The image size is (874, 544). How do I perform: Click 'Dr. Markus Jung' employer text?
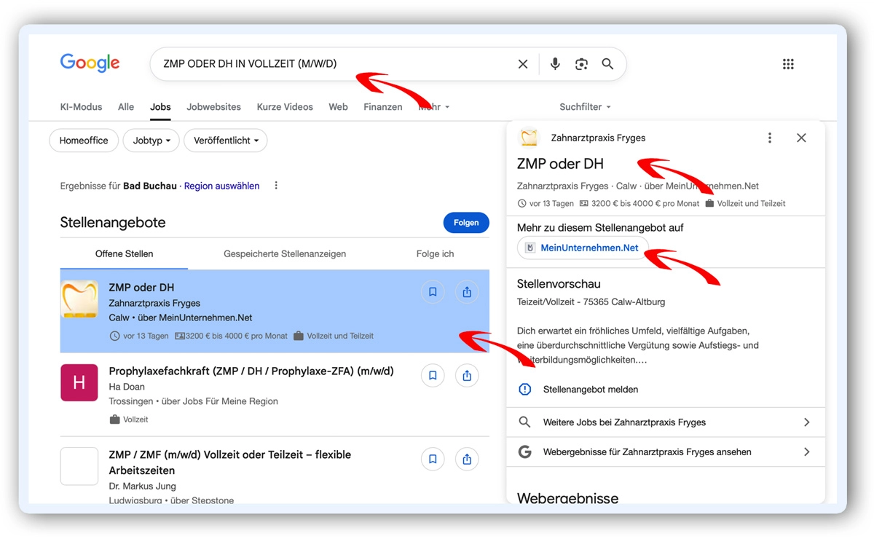click(142, 486)
